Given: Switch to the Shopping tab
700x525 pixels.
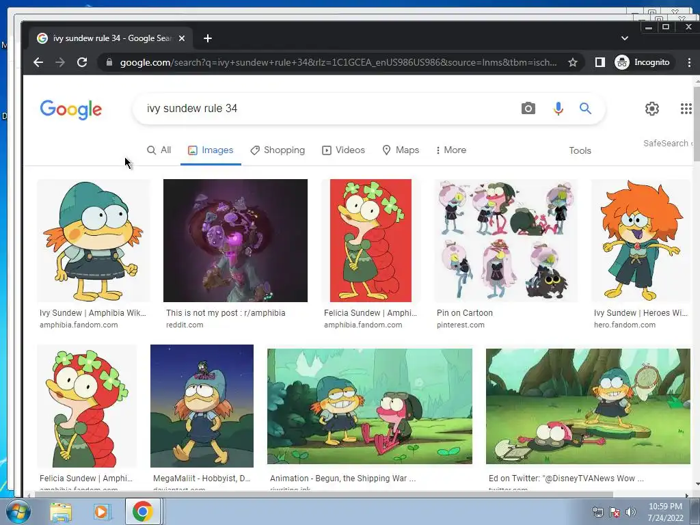Looking at the screenshot, I should pyautogui.click(x=278, y=150).
